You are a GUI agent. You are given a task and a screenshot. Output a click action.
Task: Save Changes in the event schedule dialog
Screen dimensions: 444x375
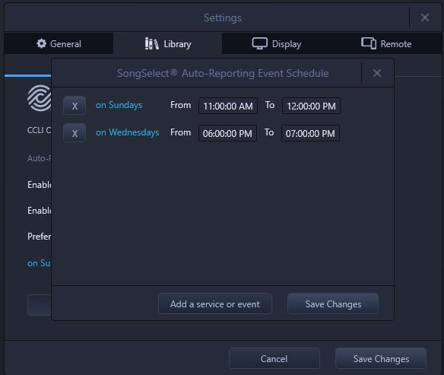click(x=333, y=304)
